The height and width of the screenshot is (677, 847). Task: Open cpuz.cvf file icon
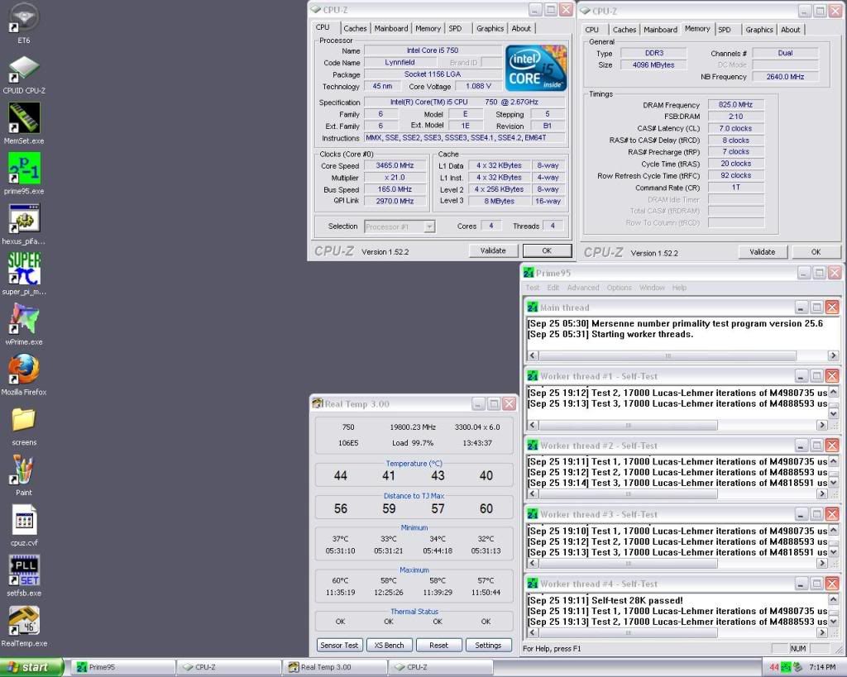(24, 520)
